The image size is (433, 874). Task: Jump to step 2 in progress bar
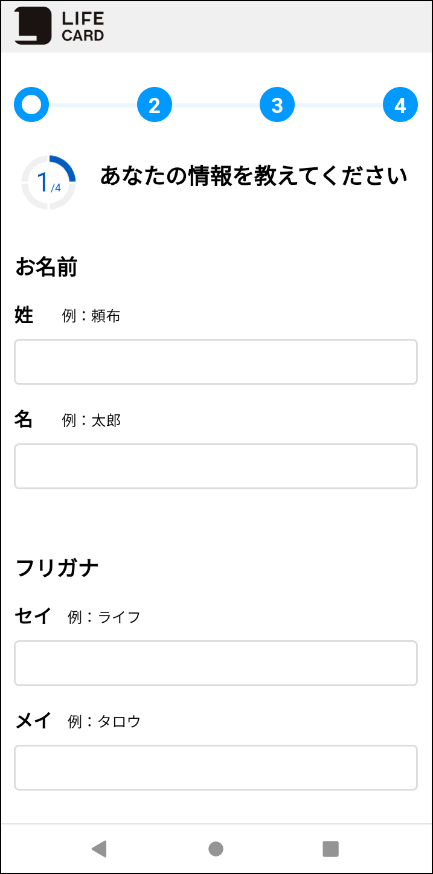pyautogui.click(x=155, y=105)
